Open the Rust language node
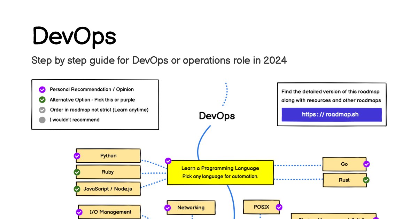The height and width of the screenshot is (219, 418). (344, 180)
